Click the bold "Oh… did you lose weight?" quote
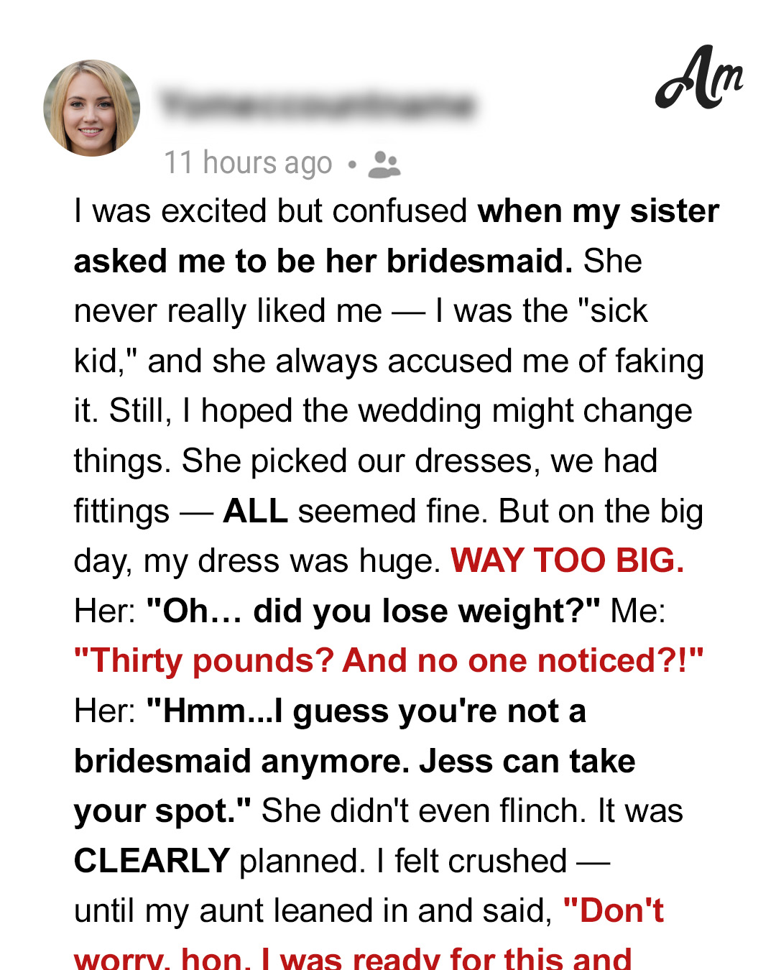This screenshot has height=970, width=776. (x=373, y=611)
